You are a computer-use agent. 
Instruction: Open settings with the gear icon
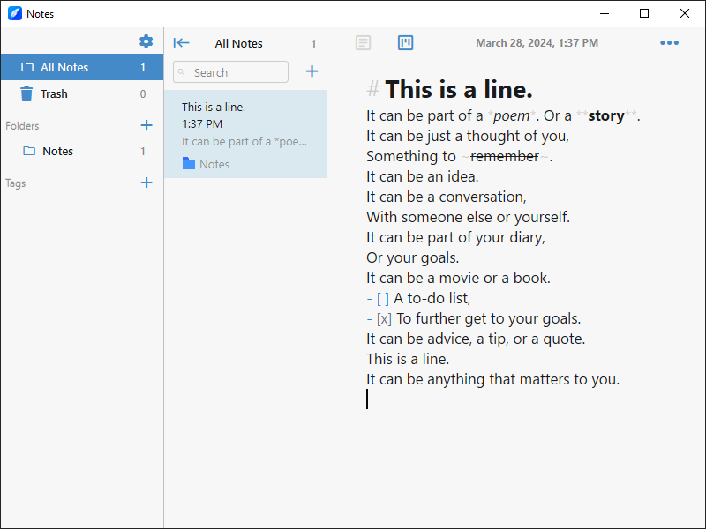146,42
